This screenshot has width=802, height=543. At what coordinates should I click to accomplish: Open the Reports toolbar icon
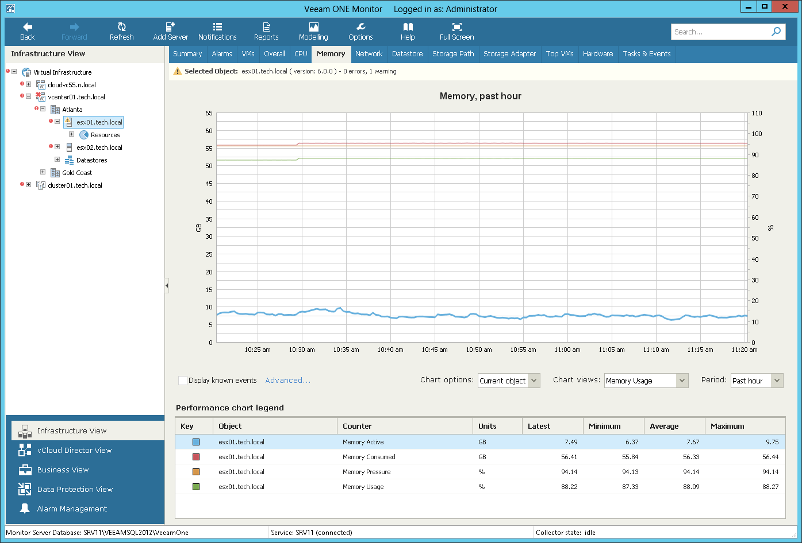[x=266, y=27]
